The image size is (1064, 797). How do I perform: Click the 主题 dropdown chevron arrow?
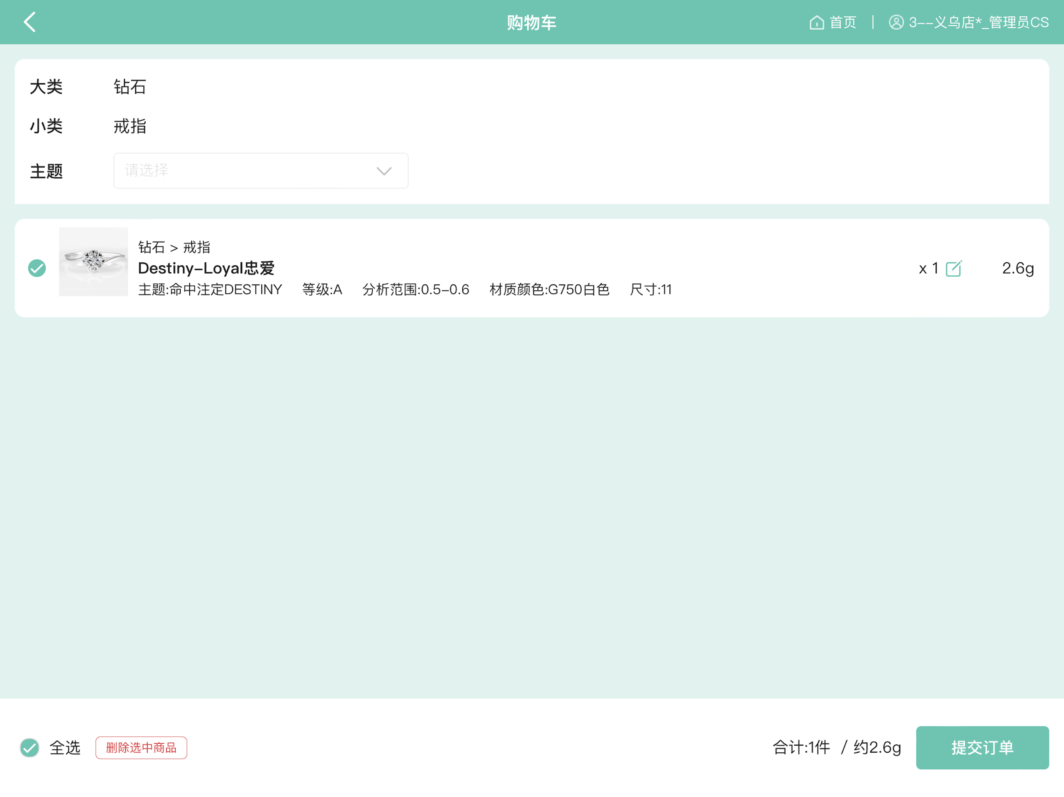pos(384,171)
